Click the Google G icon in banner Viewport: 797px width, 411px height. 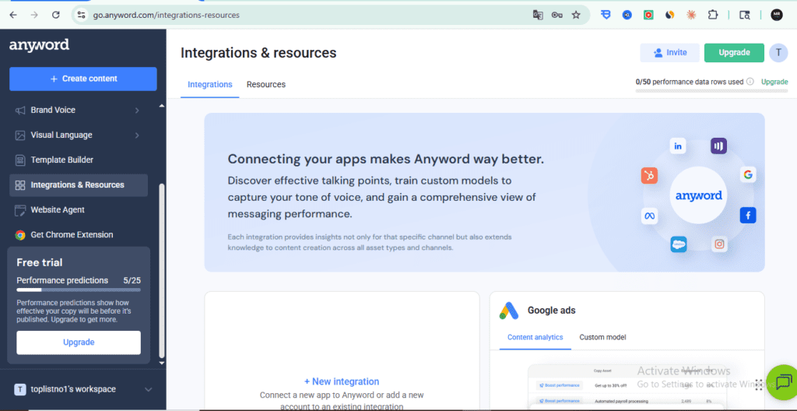click(748, 174)
